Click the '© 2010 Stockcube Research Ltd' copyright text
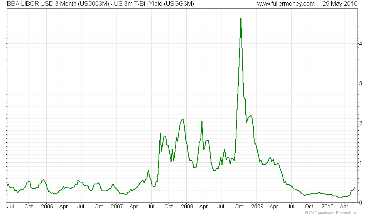The width and height of the screenshot is (378, 216). [x=331, y=213]
